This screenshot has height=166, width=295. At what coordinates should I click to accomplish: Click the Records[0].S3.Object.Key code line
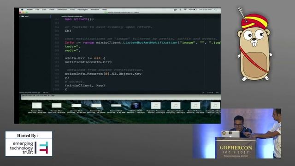103,74
